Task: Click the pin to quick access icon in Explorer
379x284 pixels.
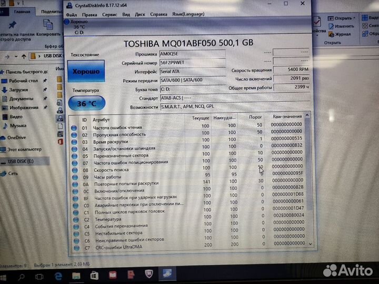Action: tap(12, 25)
